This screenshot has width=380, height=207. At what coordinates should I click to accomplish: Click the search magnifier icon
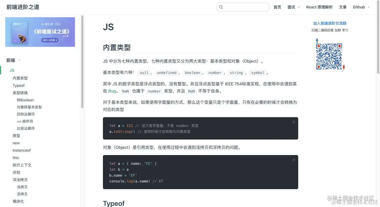coord(221,7)
